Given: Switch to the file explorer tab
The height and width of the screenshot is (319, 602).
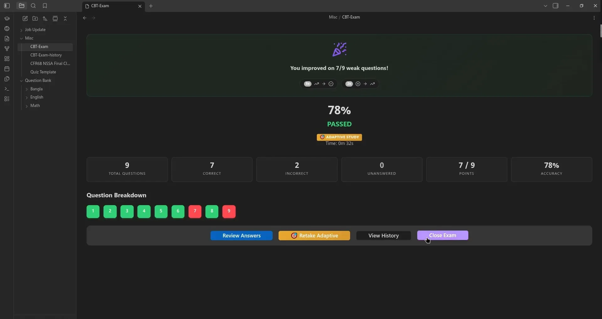Looking at the screenshot, I should (x=22, y=6).
